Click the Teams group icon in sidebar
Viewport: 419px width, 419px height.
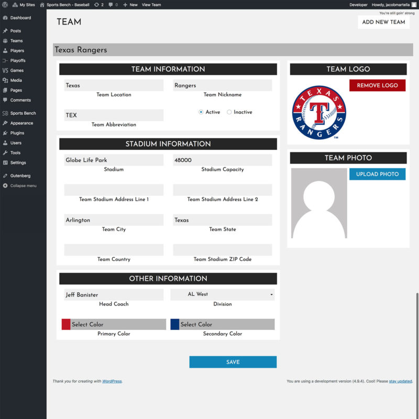pos(5,41)
